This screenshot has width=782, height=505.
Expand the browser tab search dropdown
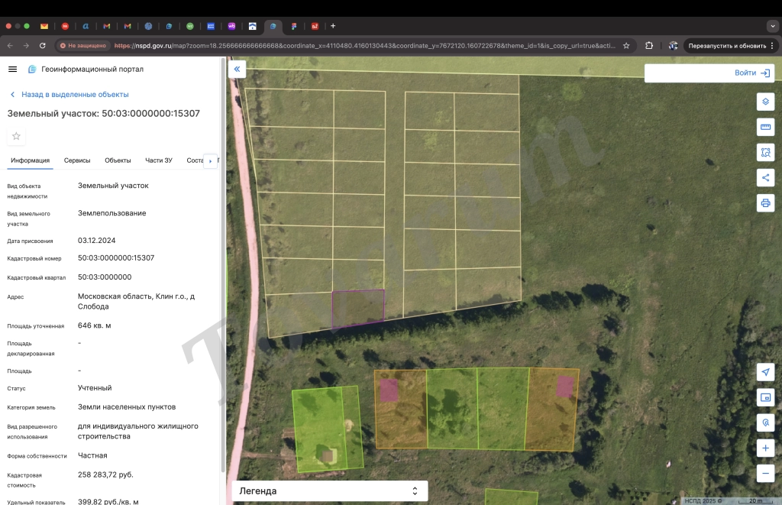click(772, 26)
